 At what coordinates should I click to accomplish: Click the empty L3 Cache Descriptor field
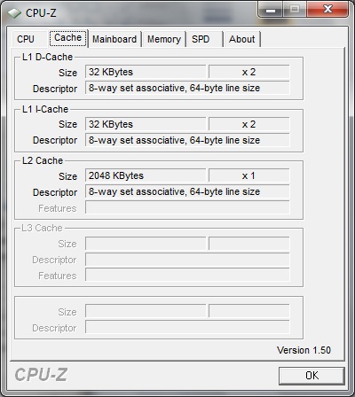tap(187, 260)
